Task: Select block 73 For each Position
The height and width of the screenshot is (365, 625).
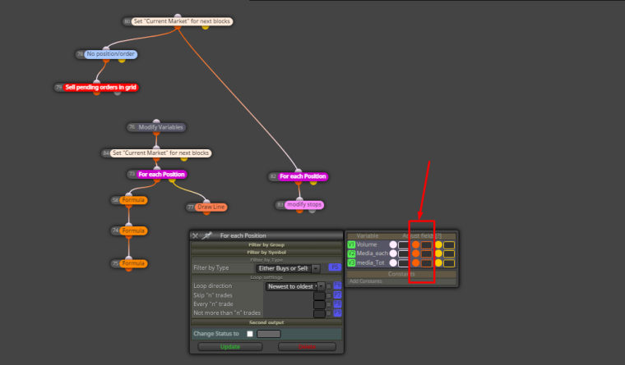Action: pos(161,175)
